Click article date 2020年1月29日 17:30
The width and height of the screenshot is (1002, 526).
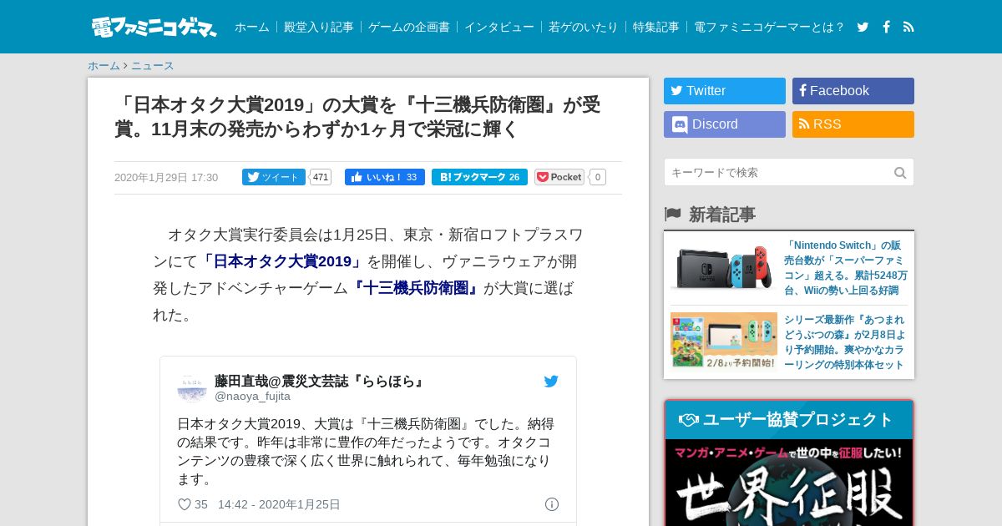(x=166, y=178)
